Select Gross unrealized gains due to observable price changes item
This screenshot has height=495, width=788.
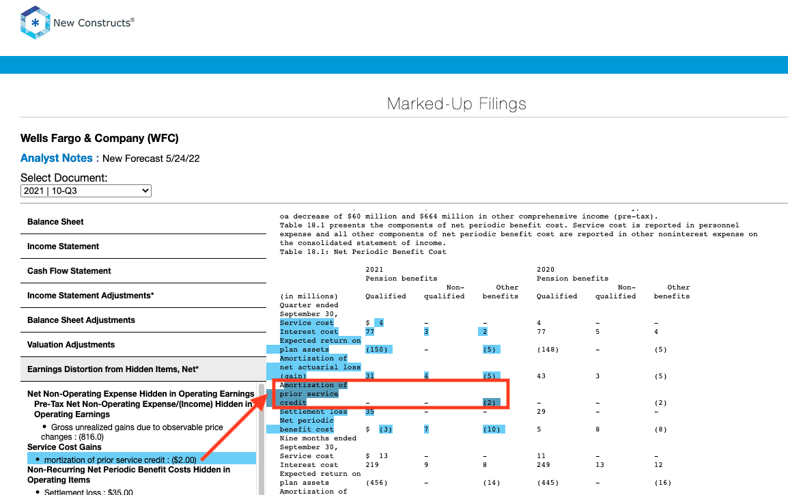tap(132, 432)
